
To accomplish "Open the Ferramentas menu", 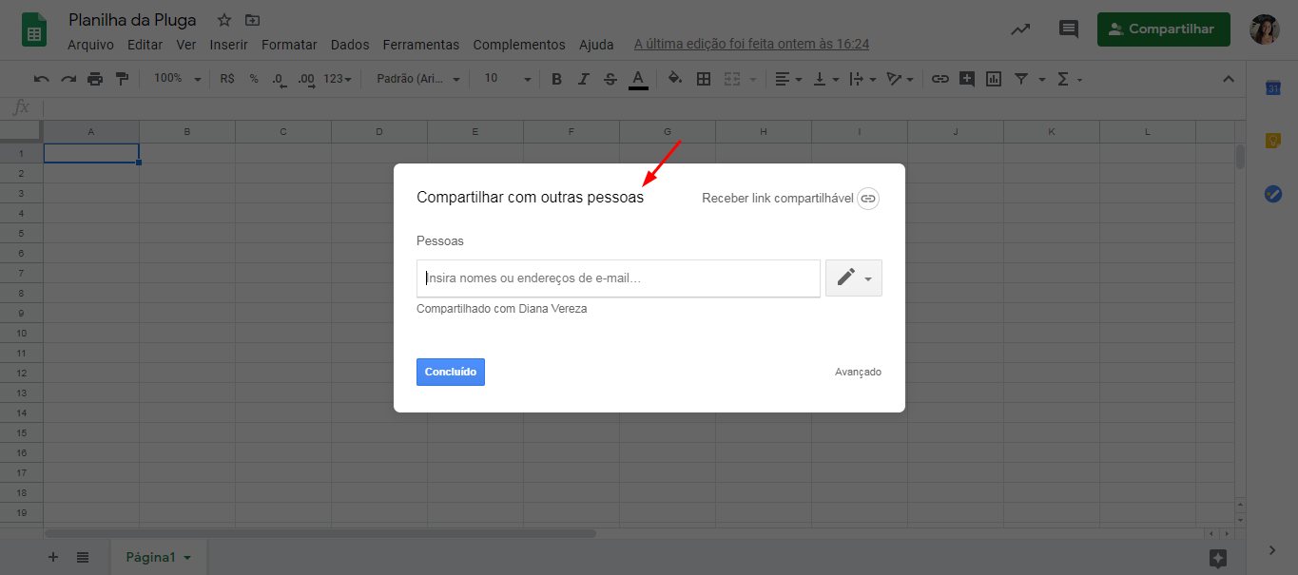I will click(x=420, y=45).
